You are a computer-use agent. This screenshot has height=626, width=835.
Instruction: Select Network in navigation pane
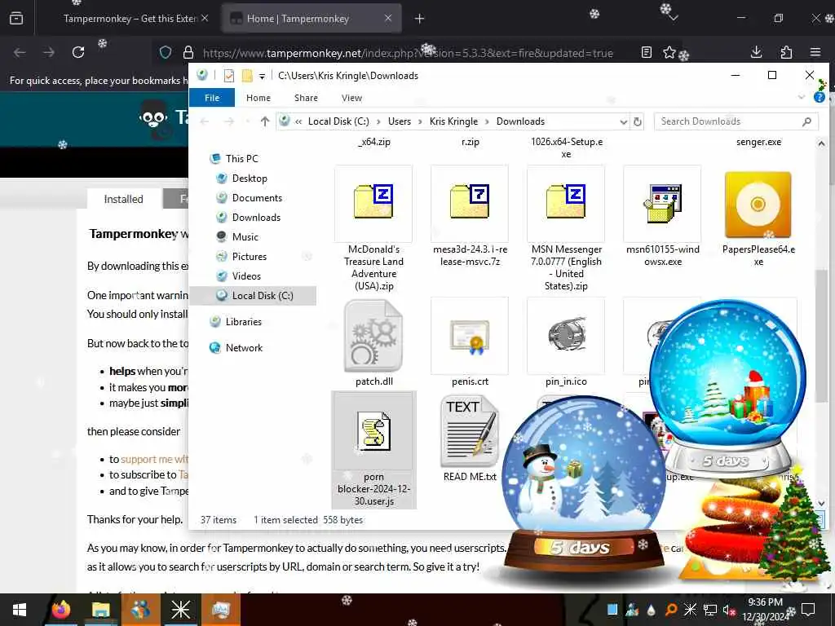click(244, 347)
